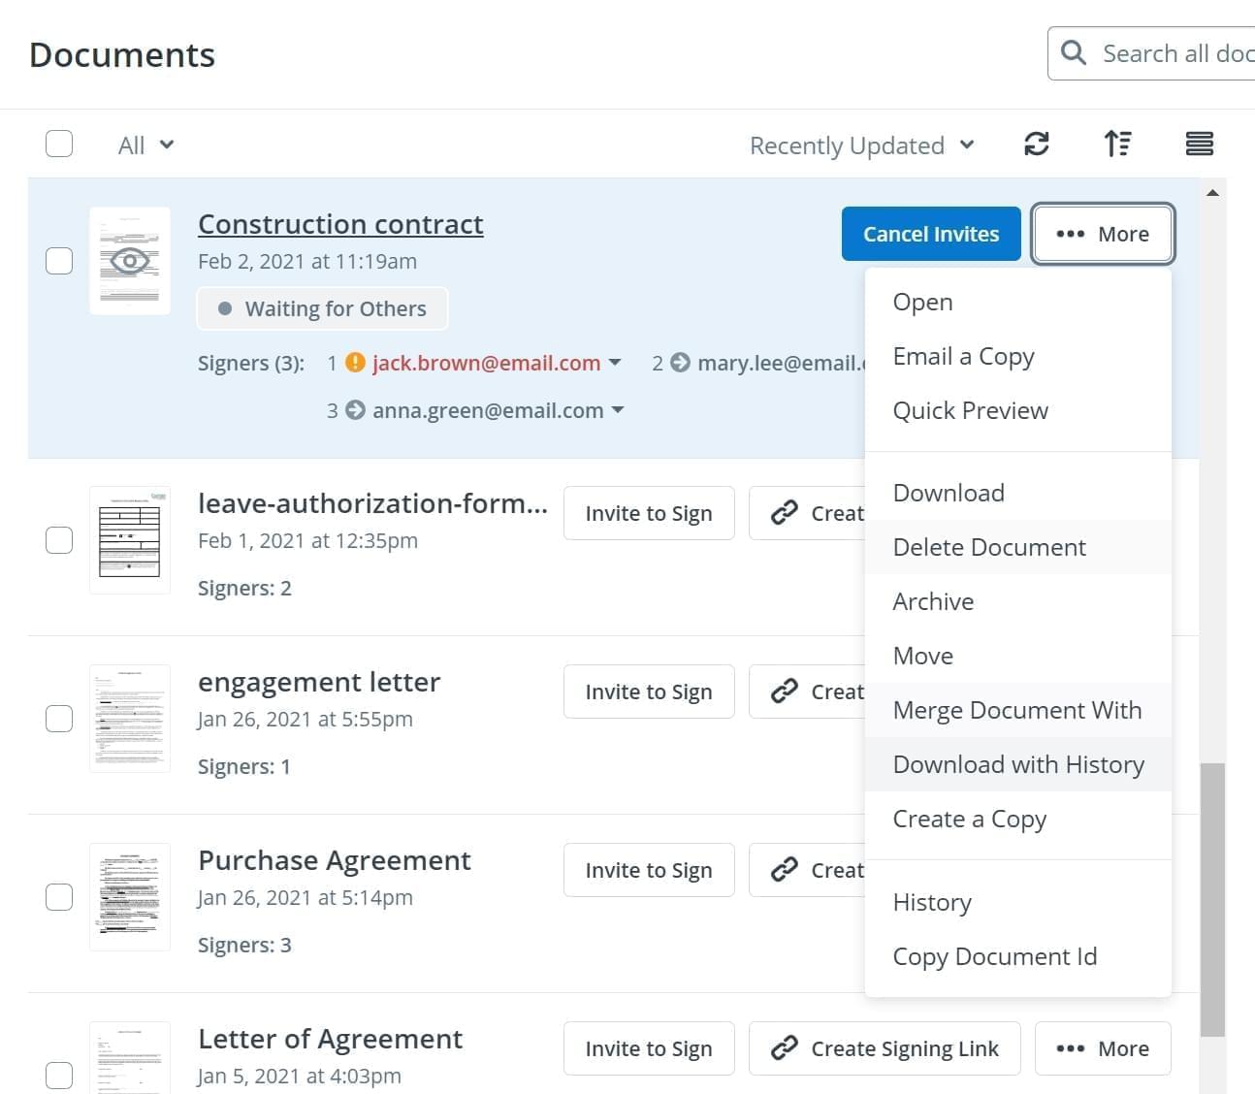Click link icon in Create Signing Link button
The width and height of the screenshot is (1255, 1094).
point(784,1048)
